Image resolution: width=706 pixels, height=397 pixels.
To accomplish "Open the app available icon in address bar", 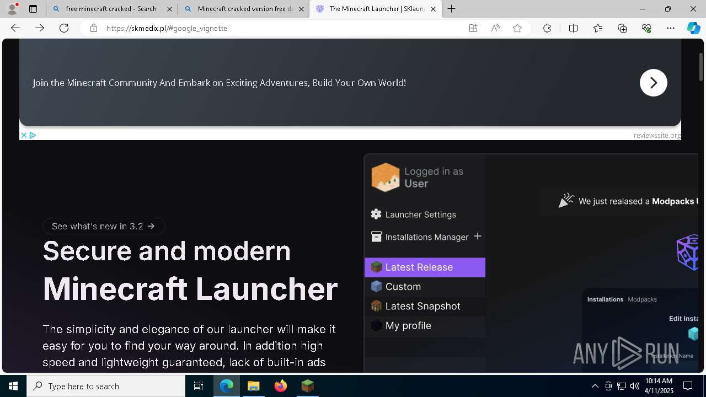I will (x=473, y=28).
